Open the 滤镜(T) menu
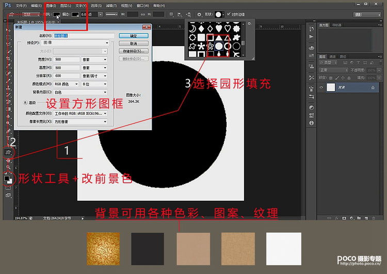The image size is (387, 274). pos(111,6)
